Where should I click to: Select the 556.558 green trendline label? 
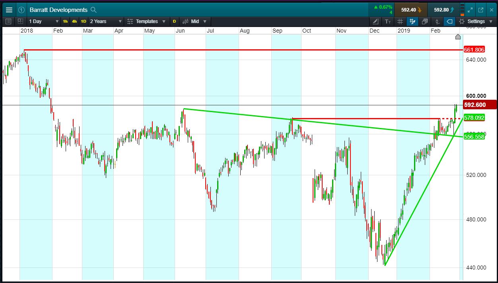point(475,137)
